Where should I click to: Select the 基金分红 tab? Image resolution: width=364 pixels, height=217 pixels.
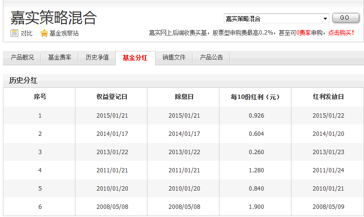click(135, 58)
